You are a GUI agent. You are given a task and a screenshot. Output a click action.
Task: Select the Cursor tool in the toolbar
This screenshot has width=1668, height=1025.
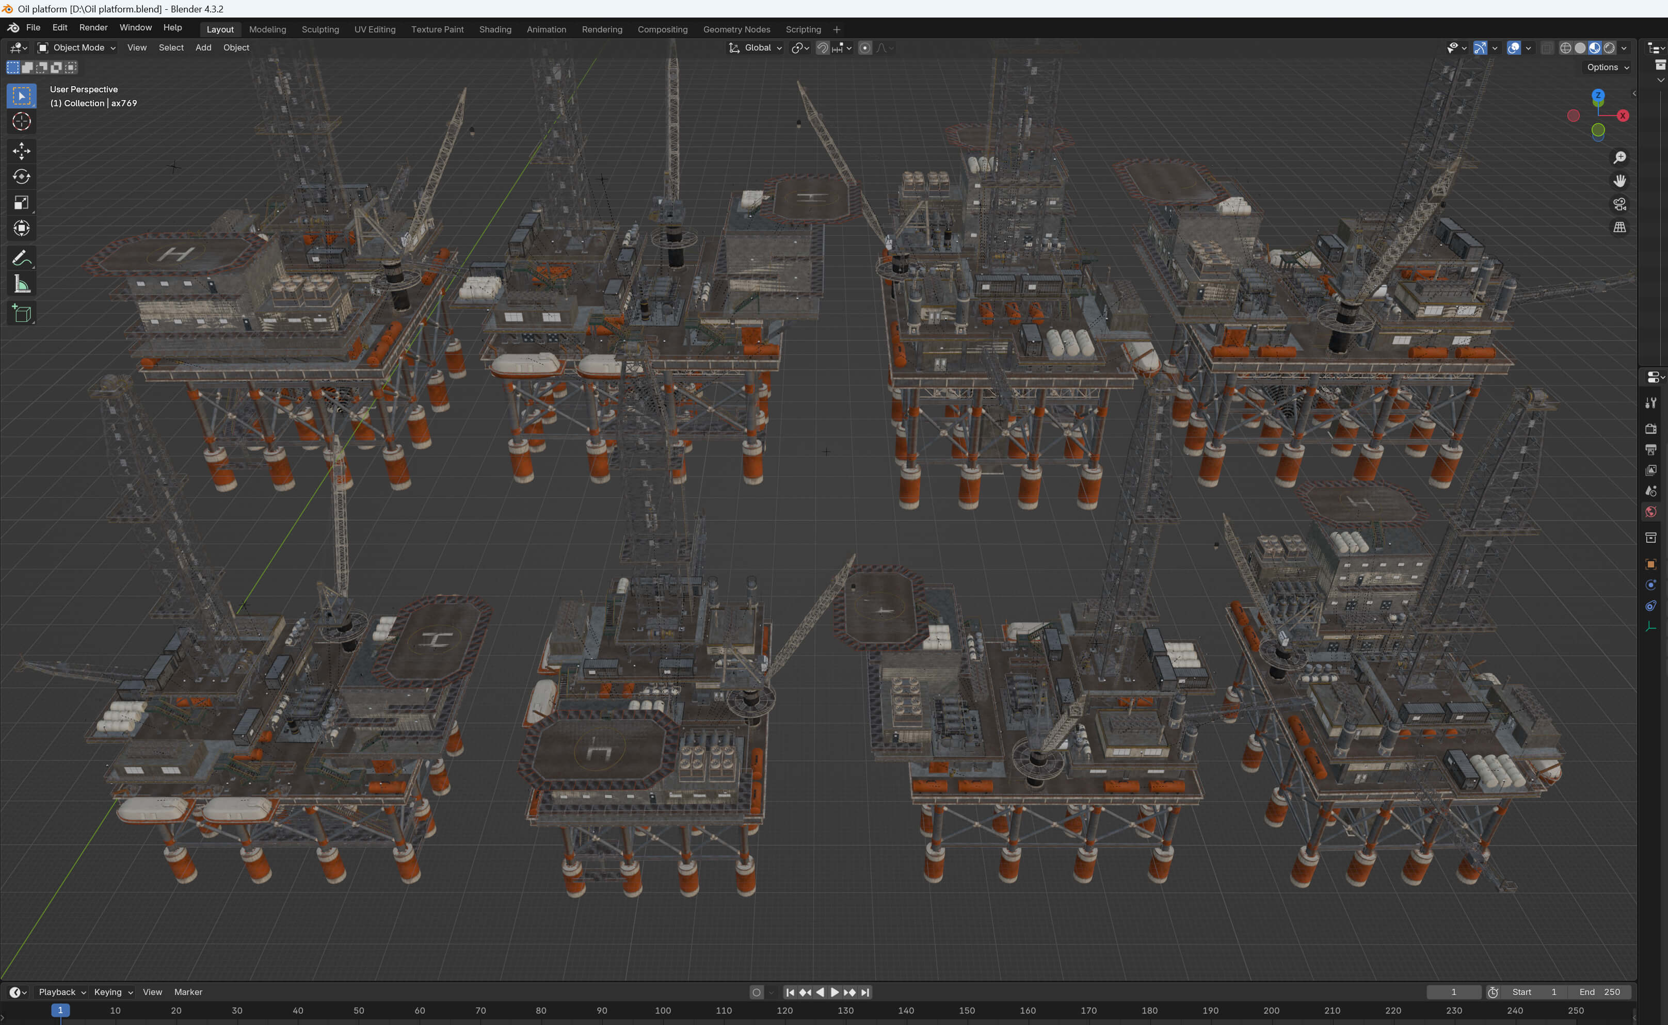click(x=21, y=122)
